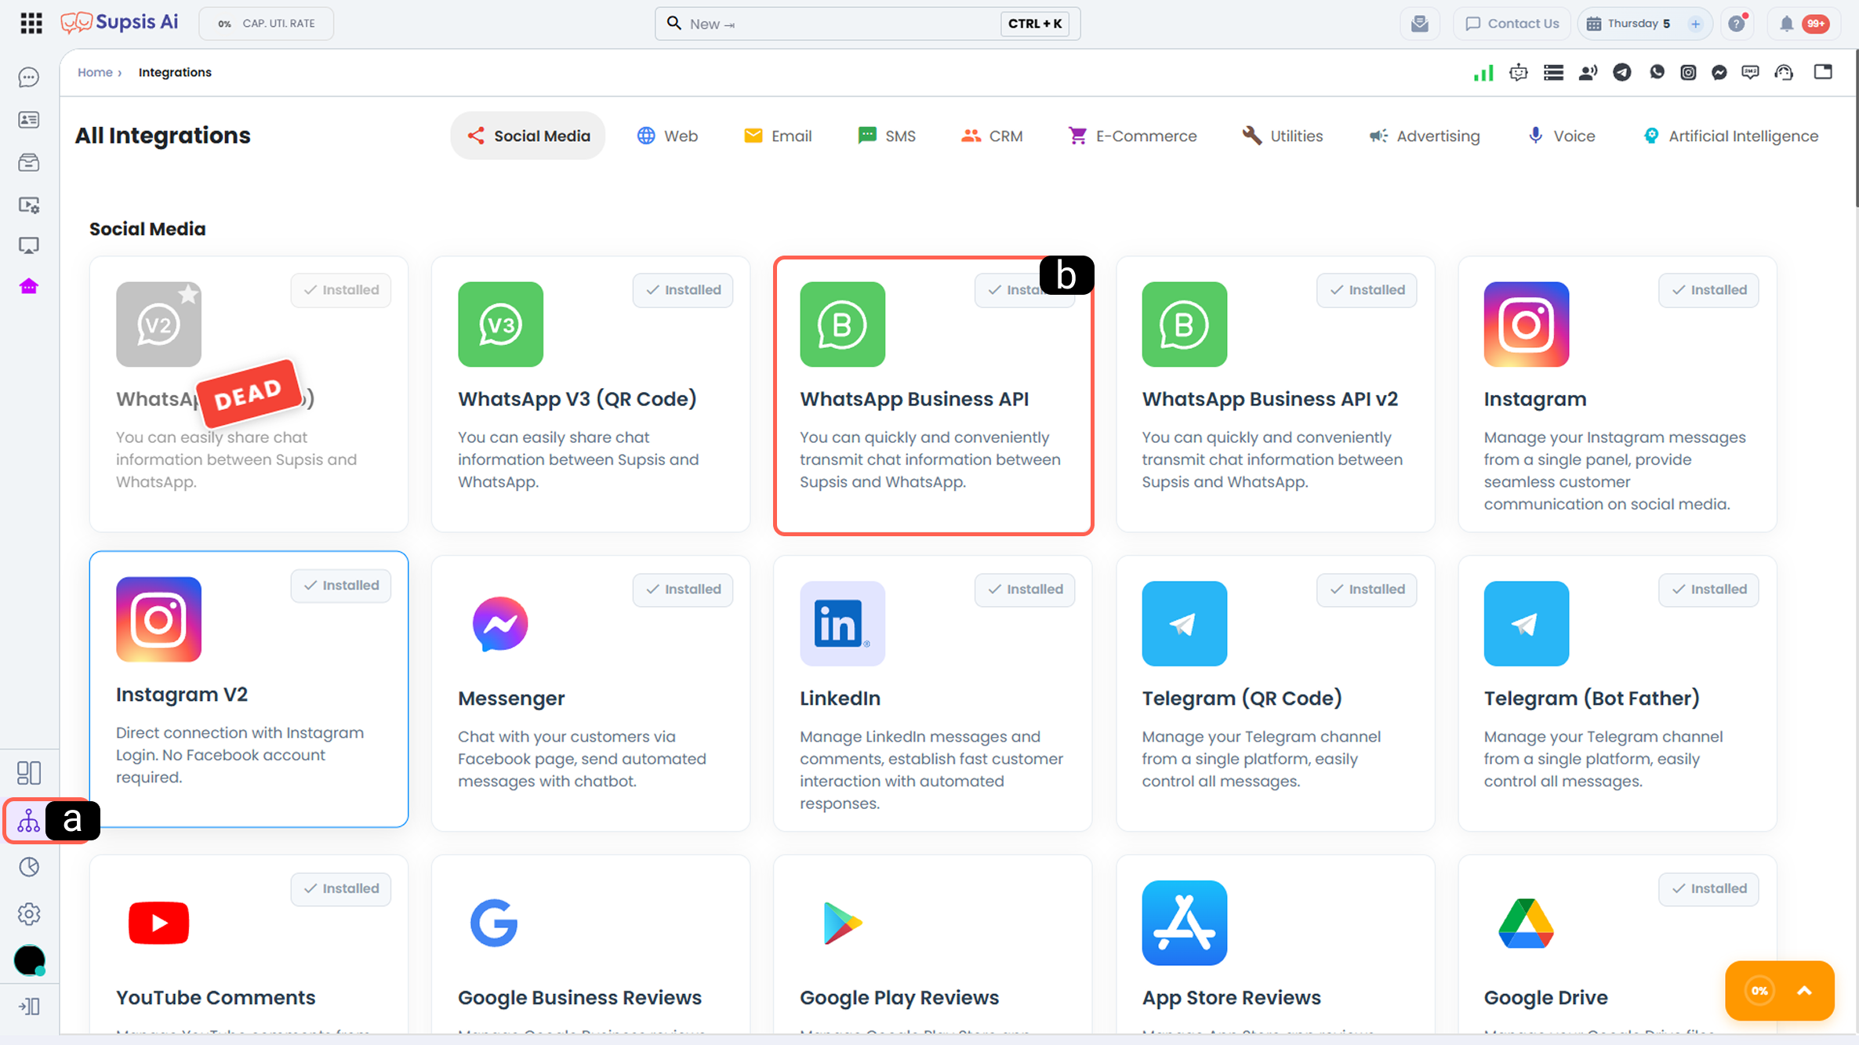Image resolution: width=1859 pixels, height=1045 pixels.
Task: Click the chatbot robot icon in header
Action: click(1519, 73)
